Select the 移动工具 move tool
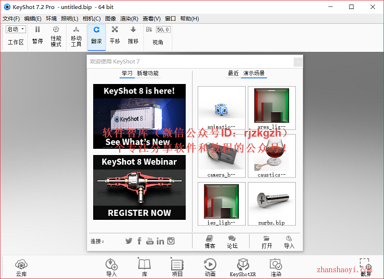Image resolution: width=384 pixels, height=279 pixels. [76, 37]
